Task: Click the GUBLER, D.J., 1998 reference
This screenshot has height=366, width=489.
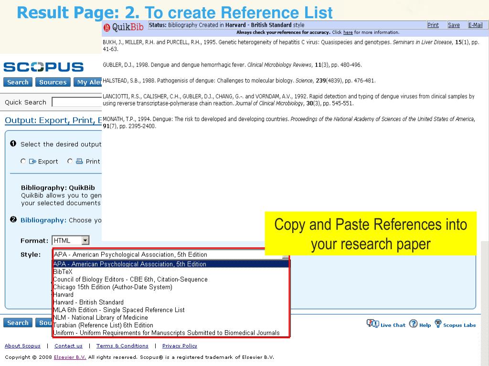Action: pyautogui.click(x=233, y=65)
